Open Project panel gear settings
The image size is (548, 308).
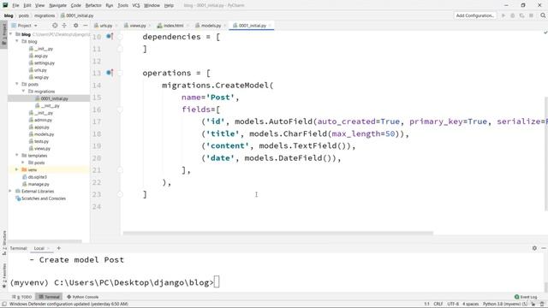[x=76, y=26]
